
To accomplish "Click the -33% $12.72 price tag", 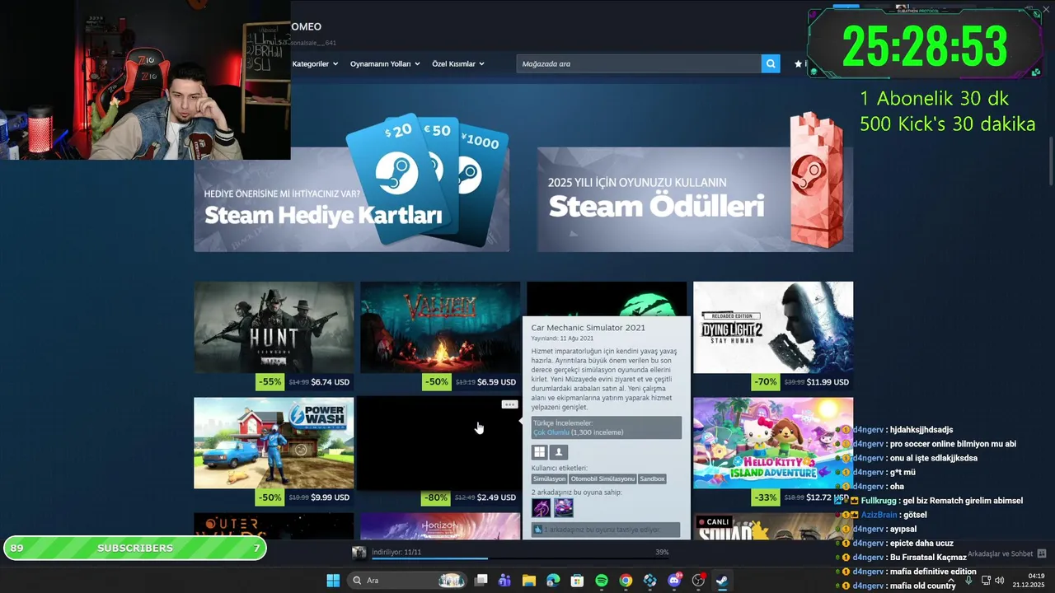I will click(x=801, y=497).
